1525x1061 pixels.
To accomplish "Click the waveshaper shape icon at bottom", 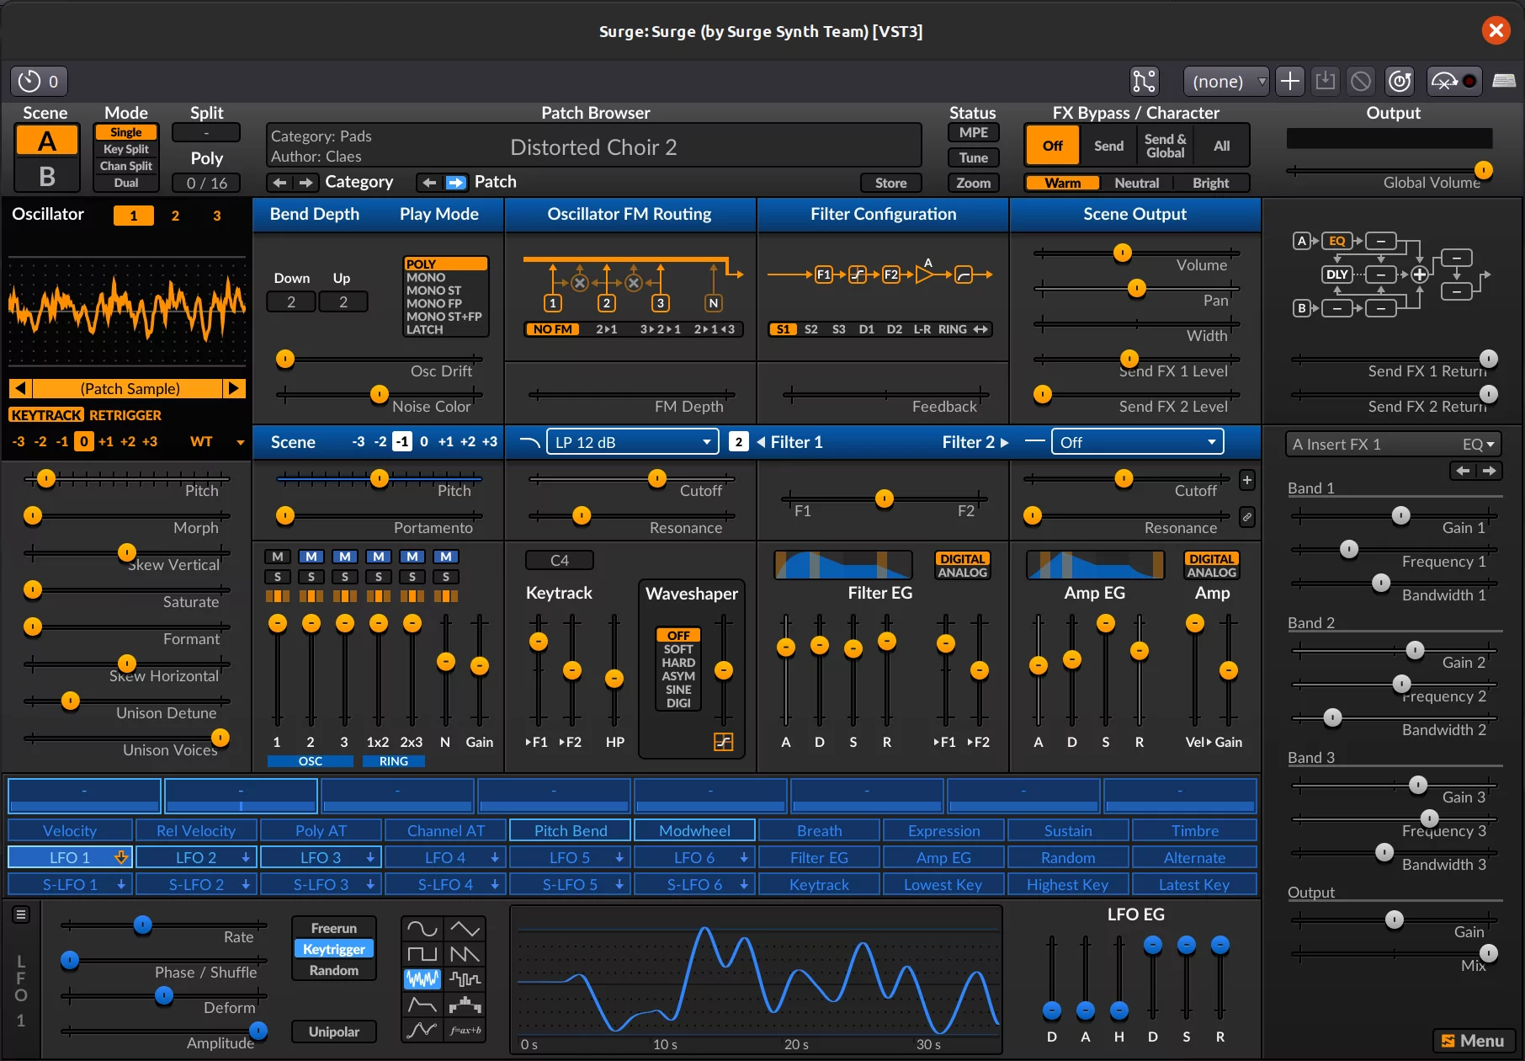I will coord(724,742).
